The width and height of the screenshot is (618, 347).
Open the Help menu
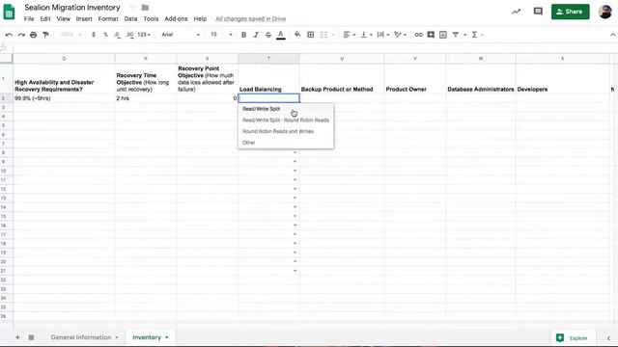coord(200,19)
